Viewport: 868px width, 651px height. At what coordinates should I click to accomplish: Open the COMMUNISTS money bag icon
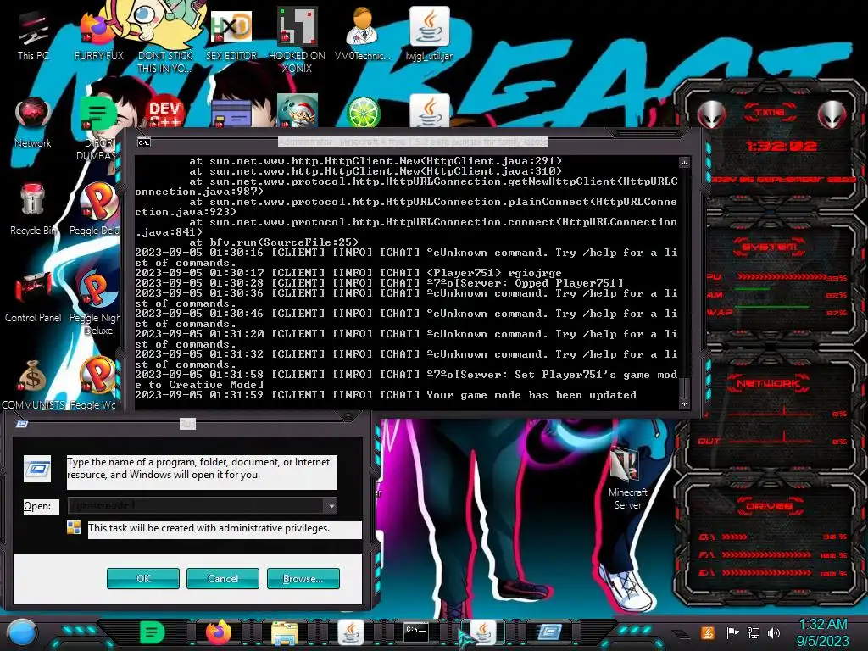(x=33, y=385)
